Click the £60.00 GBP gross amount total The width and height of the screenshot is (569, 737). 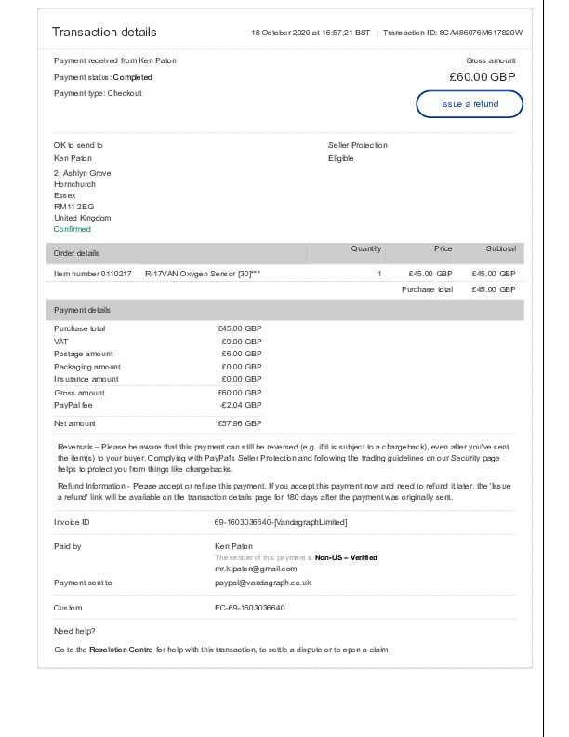pos(482,77)
